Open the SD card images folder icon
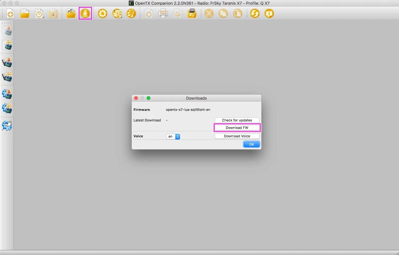Screen dimensions: 399x255 point(71,14)
